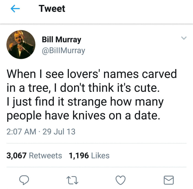
Task: Open the Retweets label list
Action: tap(45, 156)
